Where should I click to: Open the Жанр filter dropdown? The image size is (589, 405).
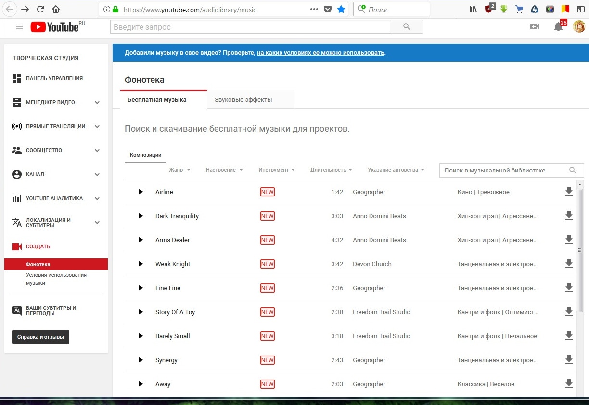click(x=179, y=170)
